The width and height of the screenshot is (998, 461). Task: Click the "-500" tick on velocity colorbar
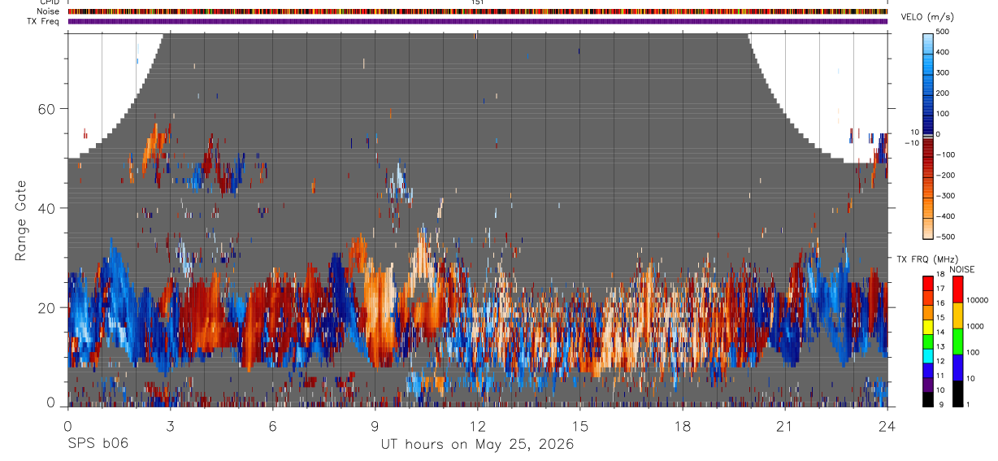944,237
